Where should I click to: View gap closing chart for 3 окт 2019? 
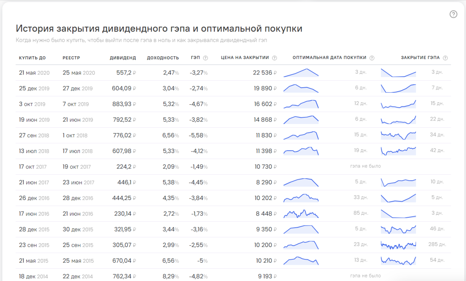[x=398, y=104]
